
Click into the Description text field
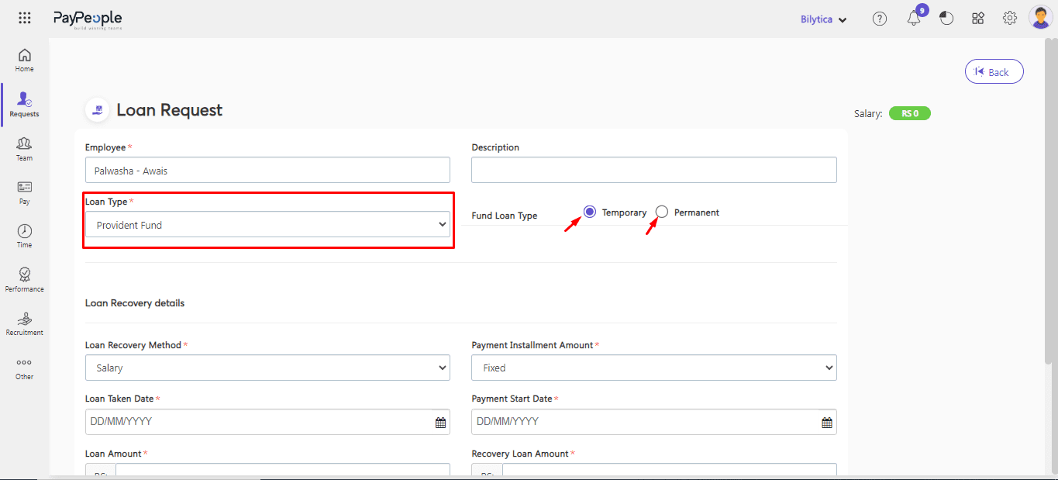653,170
